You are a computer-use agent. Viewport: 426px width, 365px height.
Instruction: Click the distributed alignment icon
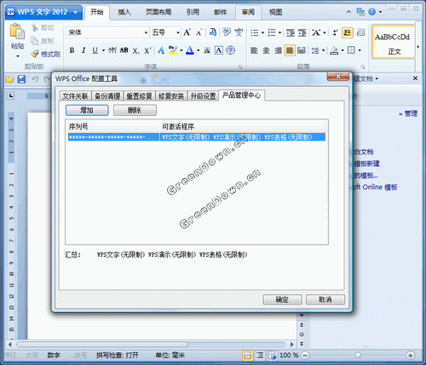click(302, 50)
